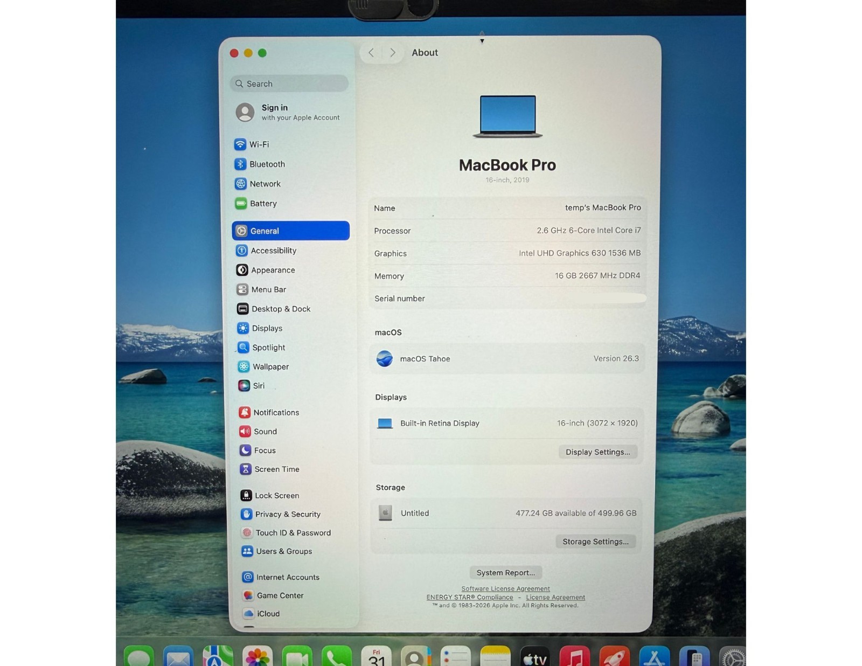Image resolution: width=862 pixels, height=666 pixels.
Task: Click the 16-inch (3072 × 1920) value
Action: pyautogui.click(x=597, y=423)
